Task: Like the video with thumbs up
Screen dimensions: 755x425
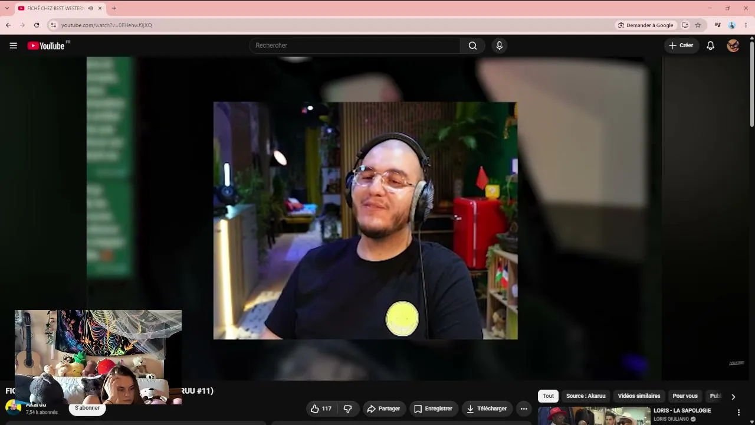Action: pyautogui.click(x=321, y=408)
